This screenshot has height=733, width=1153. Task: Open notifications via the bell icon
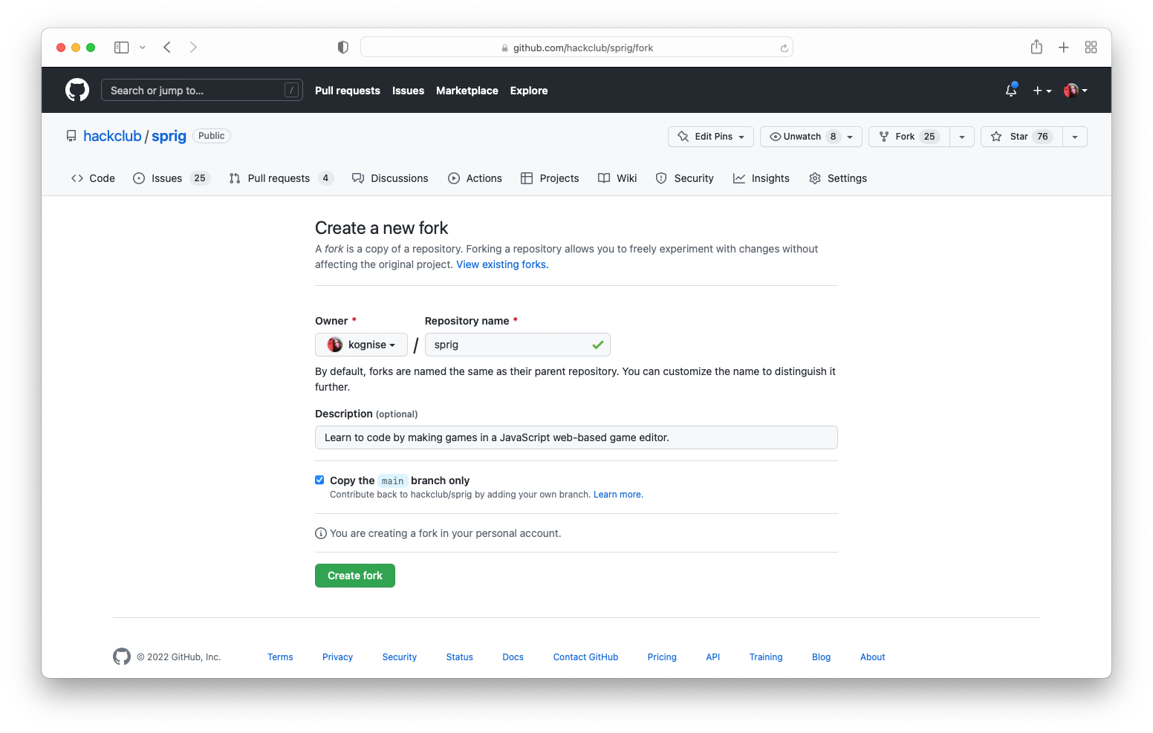(x=1010, y=90)
